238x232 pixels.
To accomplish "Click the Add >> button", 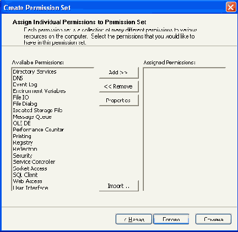I will 119,73.
